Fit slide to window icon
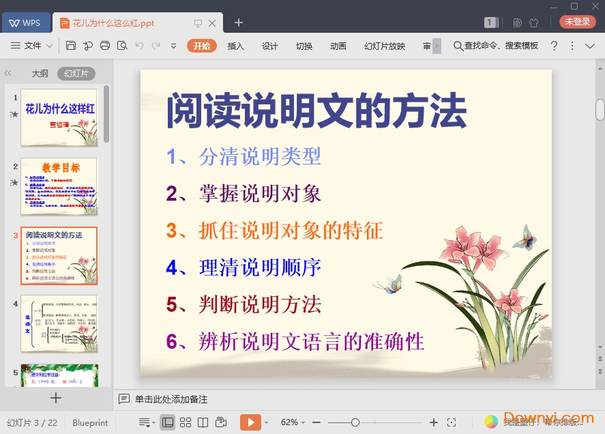 452,423
